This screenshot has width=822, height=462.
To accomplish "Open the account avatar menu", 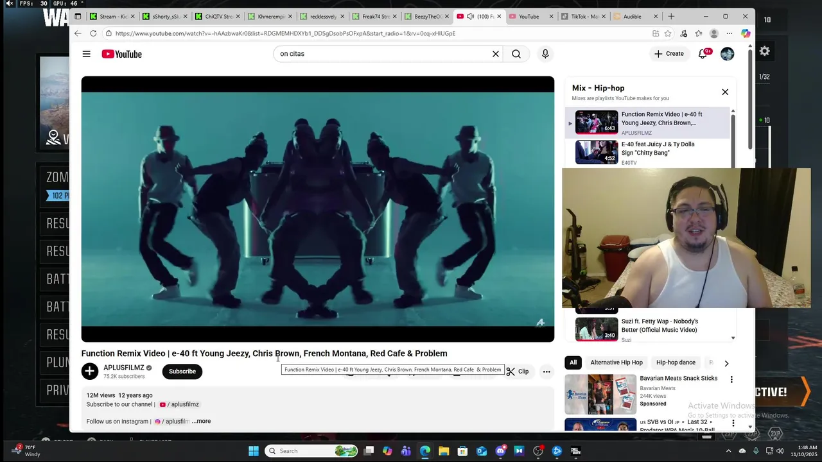I will pos(727,54).
